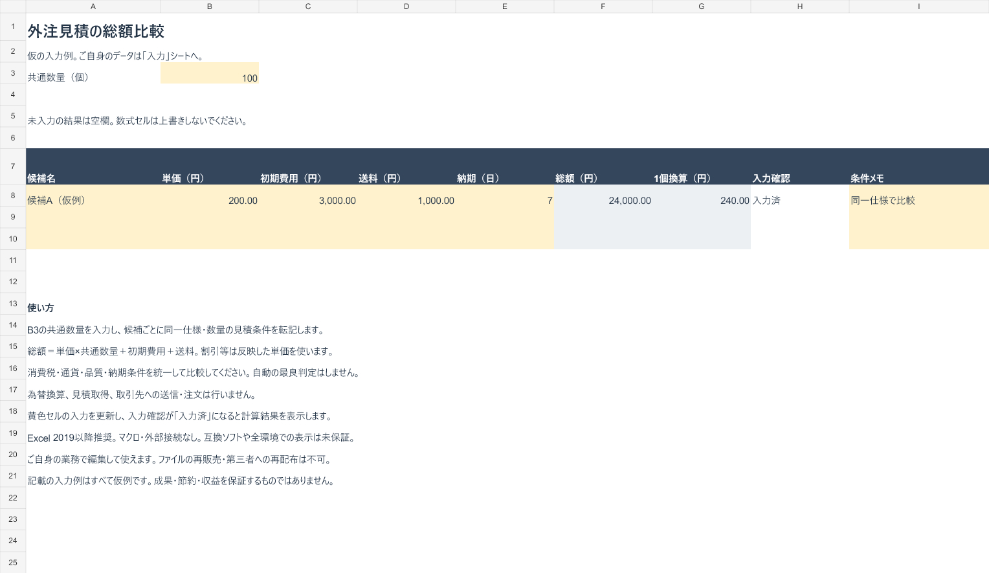Select row 1 header
The image size is (989, 573).
(x=13, y=27)
